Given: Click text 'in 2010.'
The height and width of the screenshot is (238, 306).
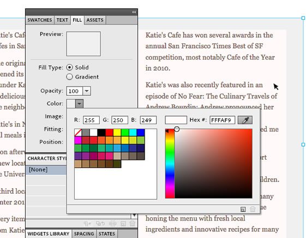Looking at the screenshot, I should point(158,68).
